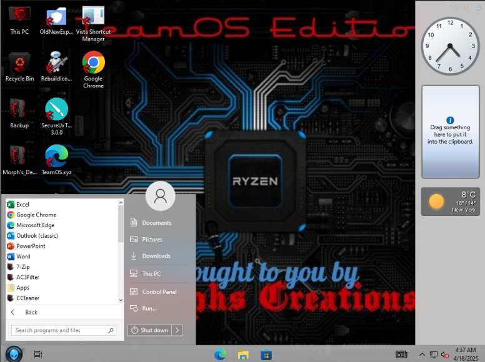The height and width of the screenshot is (362, 485).
Task: Expand the Apps folder in the Start menu
Action: tap(62, 288)
